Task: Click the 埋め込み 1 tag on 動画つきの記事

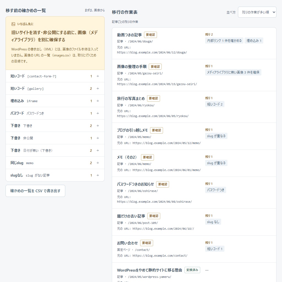Action: tap(254, 41)
